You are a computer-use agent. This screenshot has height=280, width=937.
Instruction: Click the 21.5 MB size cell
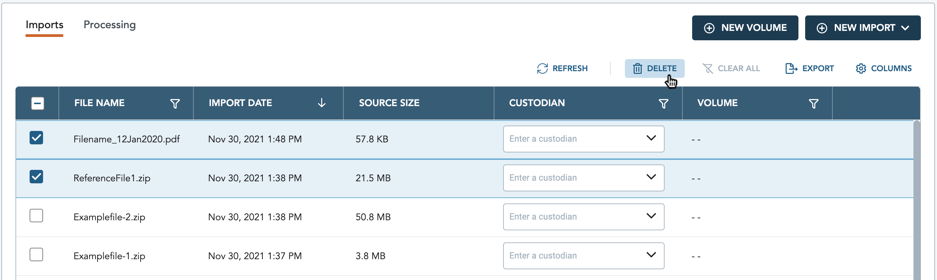[373, 178]
